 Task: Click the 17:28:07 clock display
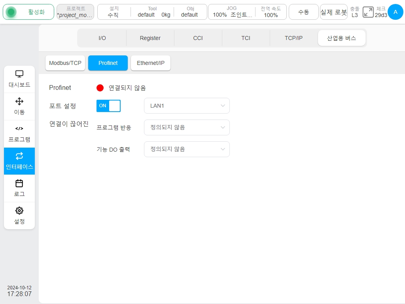click(19, 294)
